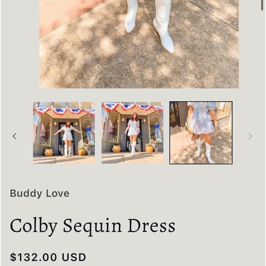Click the woman's dress in the second thumbnail
Viewport: 266px width, 266px height.
click(x=133, y=128)
